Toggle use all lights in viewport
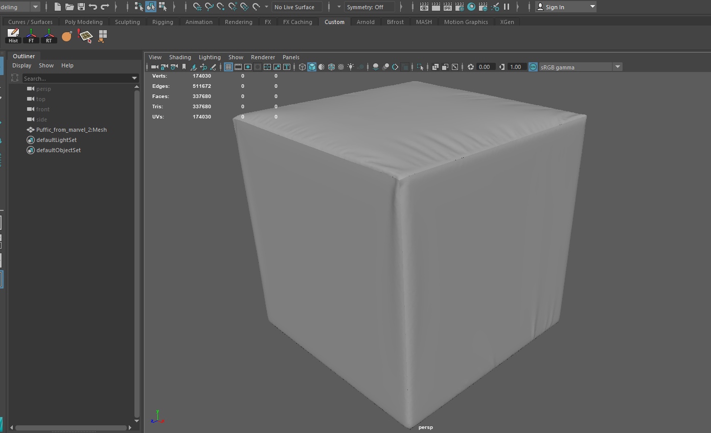711x433 pixels. pos(351,67)
